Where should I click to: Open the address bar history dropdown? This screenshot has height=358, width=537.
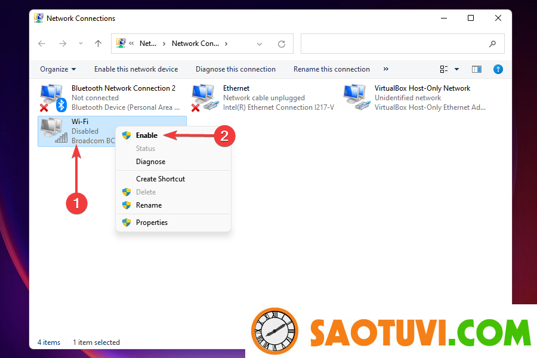pyautogui.click(x=260, y=44)
